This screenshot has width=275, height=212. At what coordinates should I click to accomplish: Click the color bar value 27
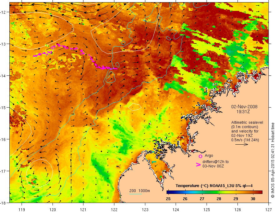(x=202, y=199)
